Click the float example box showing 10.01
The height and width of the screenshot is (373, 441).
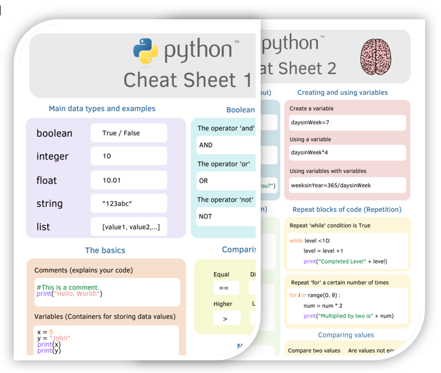[129, 180]
